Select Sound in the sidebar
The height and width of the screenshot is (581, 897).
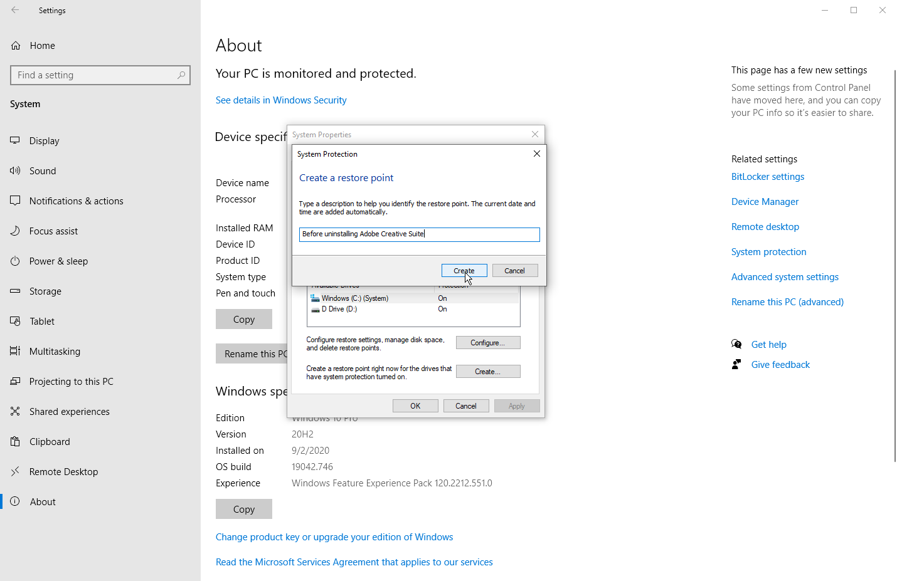tap(43, 171)
